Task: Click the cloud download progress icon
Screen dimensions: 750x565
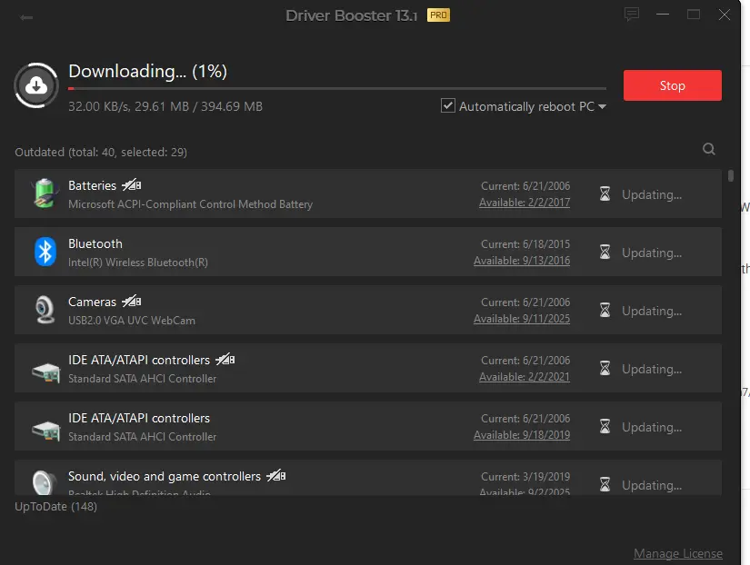Action: (36, 85)
